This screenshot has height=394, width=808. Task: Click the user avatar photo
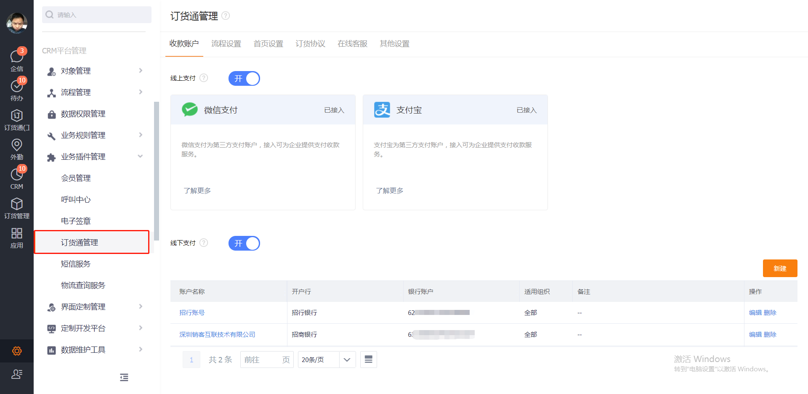[17, 23]
